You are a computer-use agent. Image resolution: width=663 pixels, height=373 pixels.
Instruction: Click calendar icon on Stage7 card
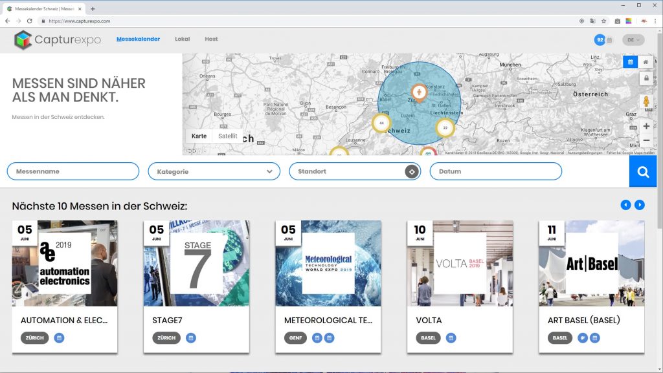tap(191, 338)
